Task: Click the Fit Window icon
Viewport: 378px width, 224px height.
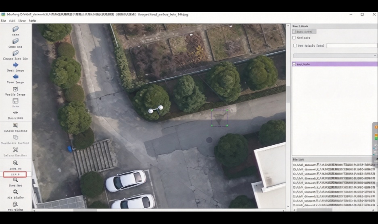Action: (x=15, y=192)
